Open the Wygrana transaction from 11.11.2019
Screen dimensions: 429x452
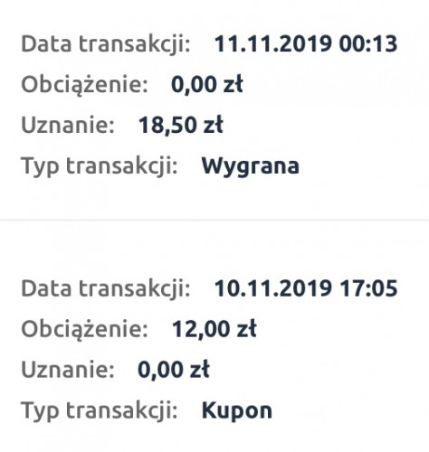(214, 106)
